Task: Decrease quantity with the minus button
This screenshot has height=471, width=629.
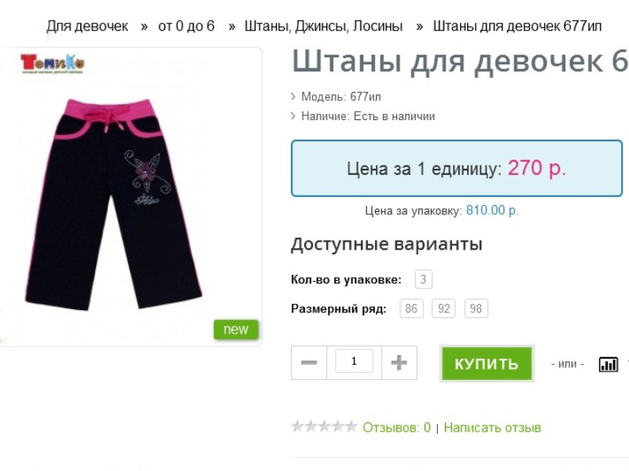Action: (309, 363)
